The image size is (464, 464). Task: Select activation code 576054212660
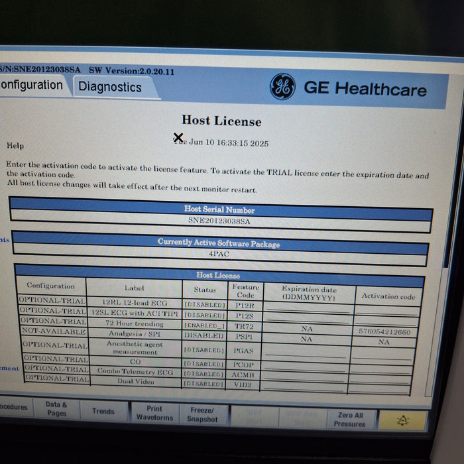384,332
